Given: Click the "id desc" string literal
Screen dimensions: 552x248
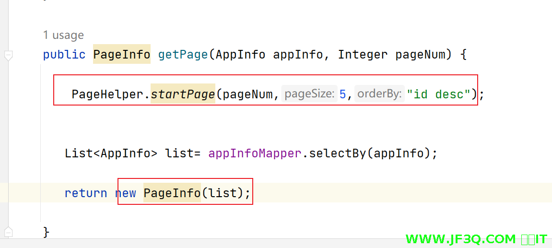Looking at the screenshot, I should tap(438, 94).
